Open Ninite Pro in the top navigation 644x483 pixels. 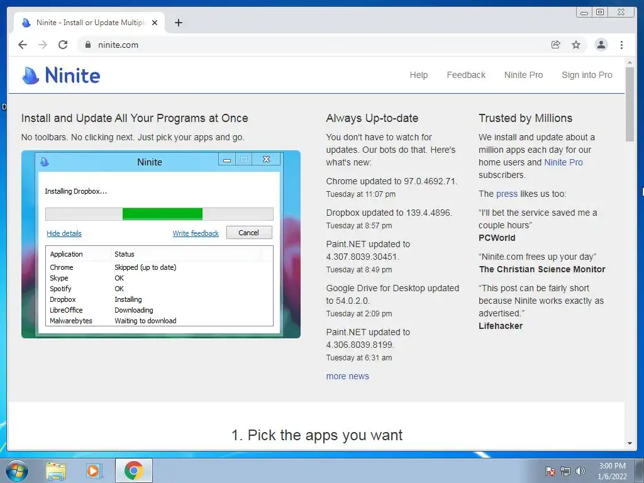tap(523, 75)
